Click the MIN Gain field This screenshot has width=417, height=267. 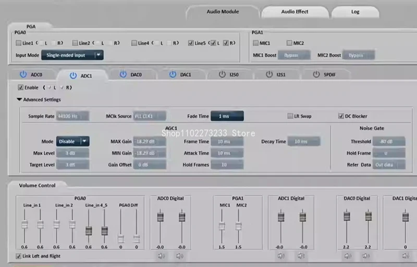(150, 153)
